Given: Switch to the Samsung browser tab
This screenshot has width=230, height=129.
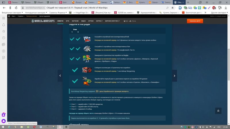Looking at the screenshot, I should pyautogui.click(x=115, y=2).
